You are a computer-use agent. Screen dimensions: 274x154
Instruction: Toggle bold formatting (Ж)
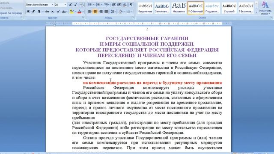click(x=28, y=12)
